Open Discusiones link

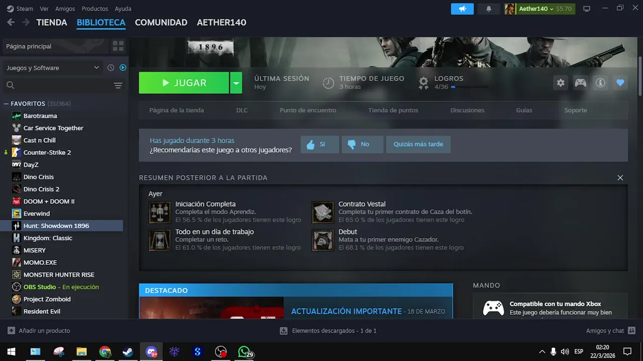click(467, 110)
